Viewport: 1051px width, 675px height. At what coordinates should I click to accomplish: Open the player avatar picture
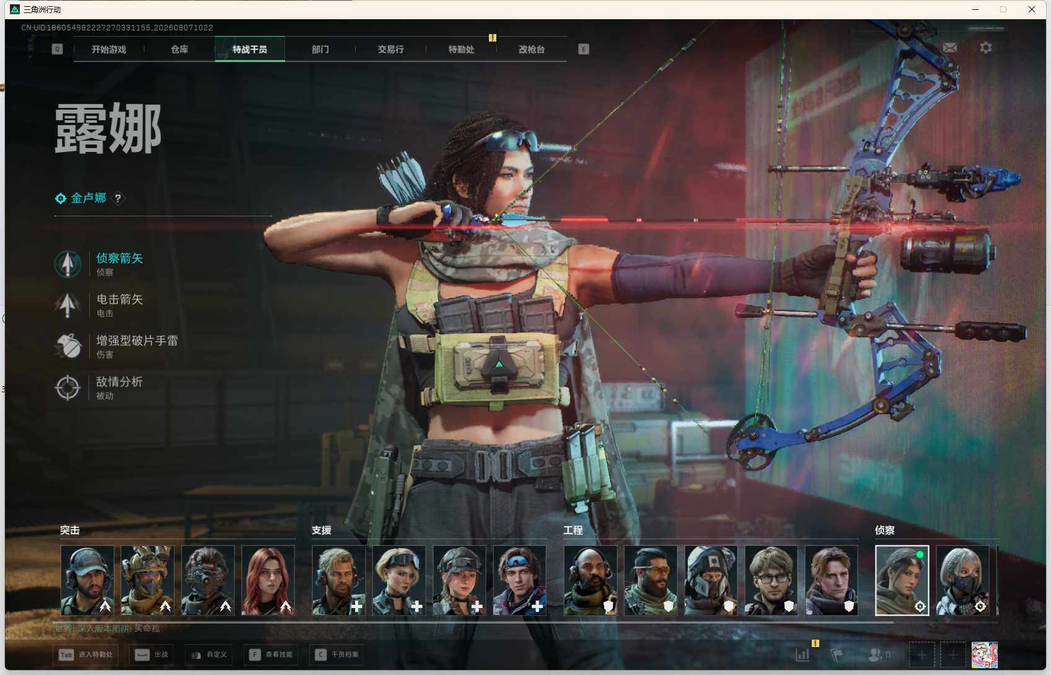click(x=985, y=655)
